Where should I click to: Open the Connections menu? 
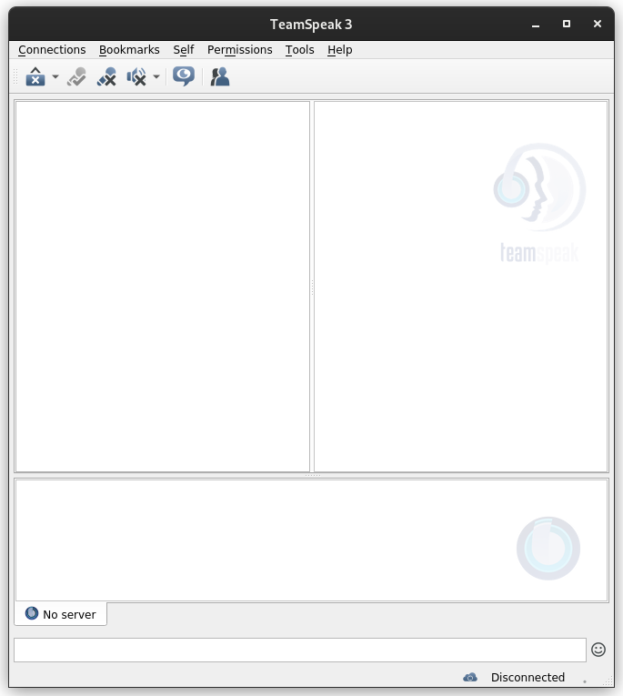click(x=52, y=50)
